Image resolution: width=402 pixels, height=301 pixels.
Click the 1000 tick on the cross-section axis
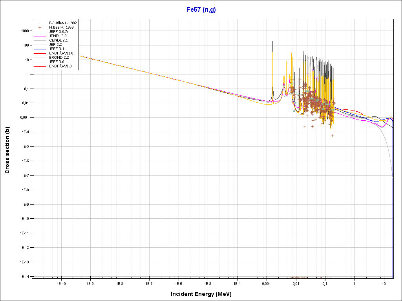click(26, 31)
